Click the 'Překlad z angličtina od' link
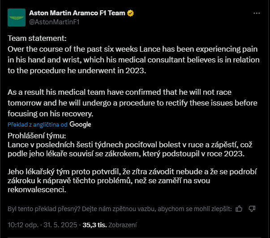Image resolution: width=270 pixels, height=238 pixels. tap(38, 124)
